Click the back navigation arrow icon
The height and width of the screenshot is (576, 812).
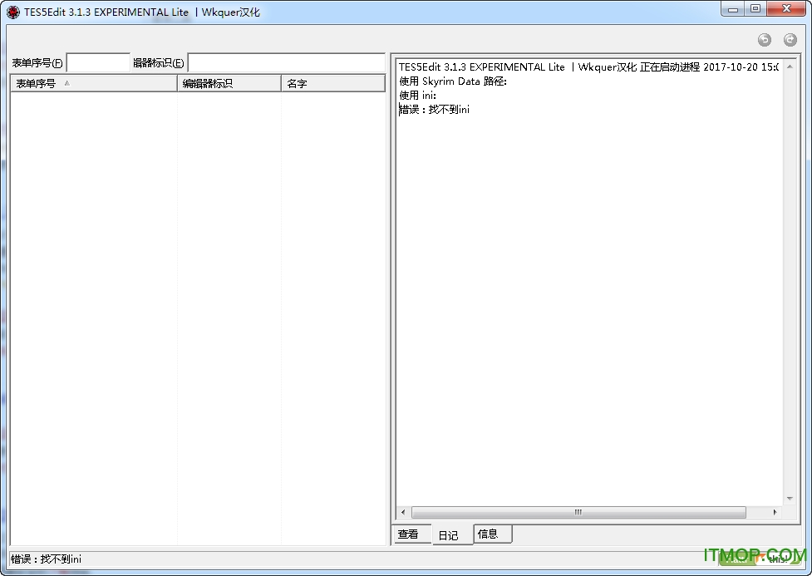[x=765, y=40]
